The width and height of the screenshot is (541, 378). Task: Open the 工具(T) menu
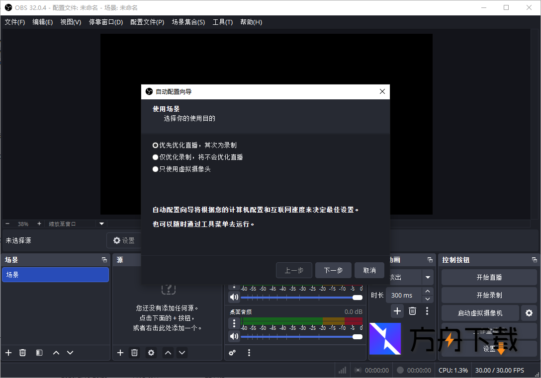point(222,22)
